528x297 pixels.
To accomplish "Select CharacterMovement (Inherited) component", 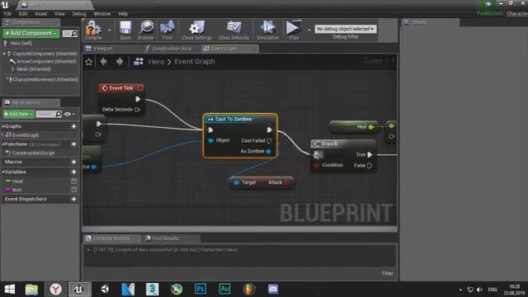I will (45, 79).
